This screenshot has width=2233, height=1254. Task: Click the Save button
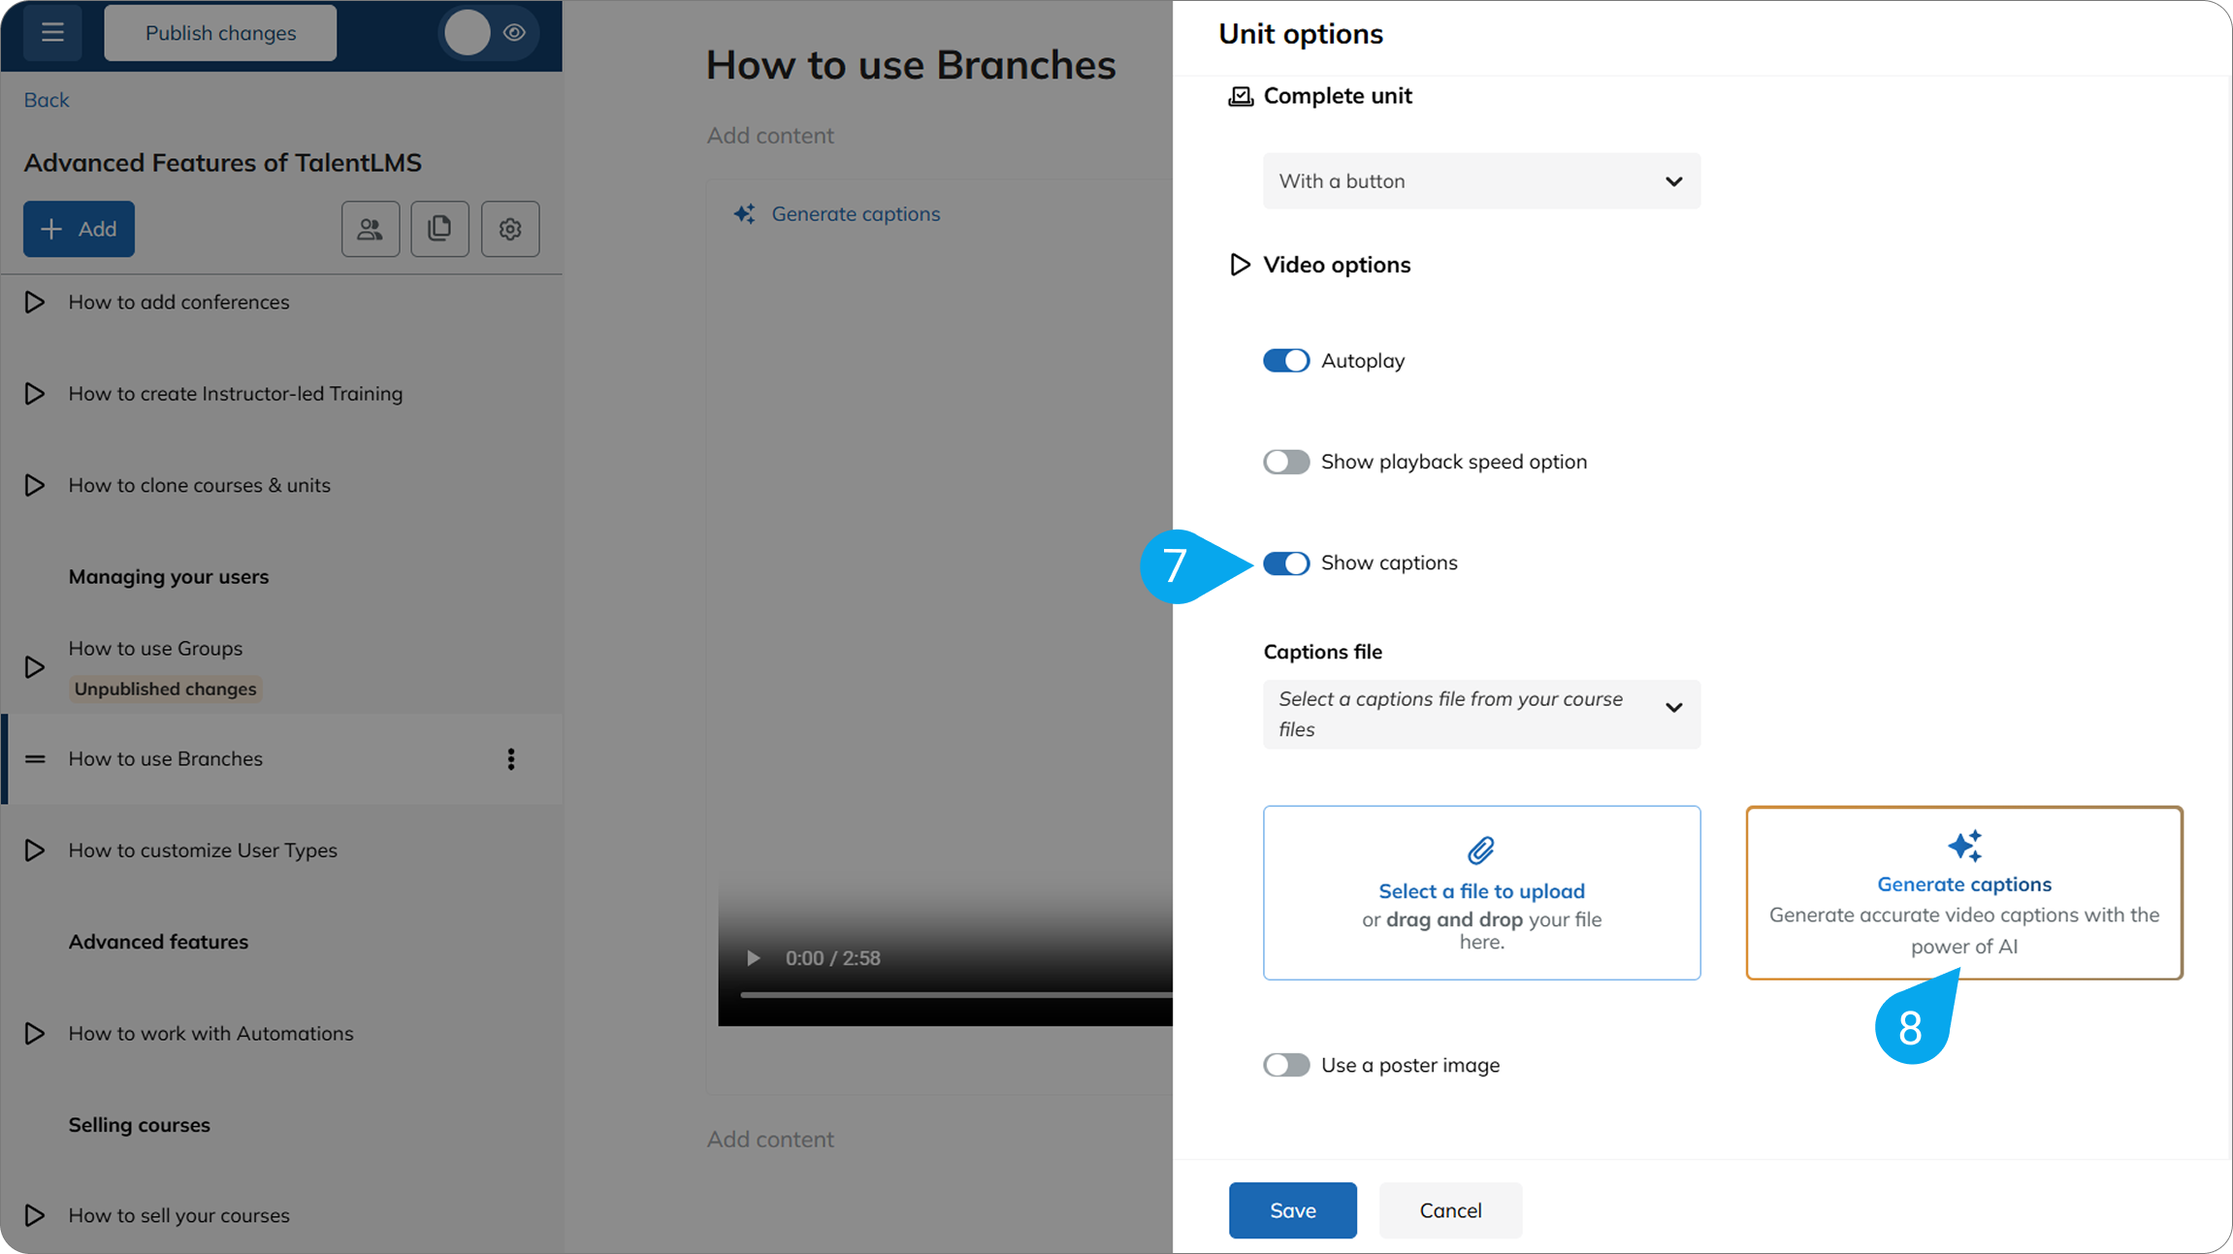tap(1292, 1210)
